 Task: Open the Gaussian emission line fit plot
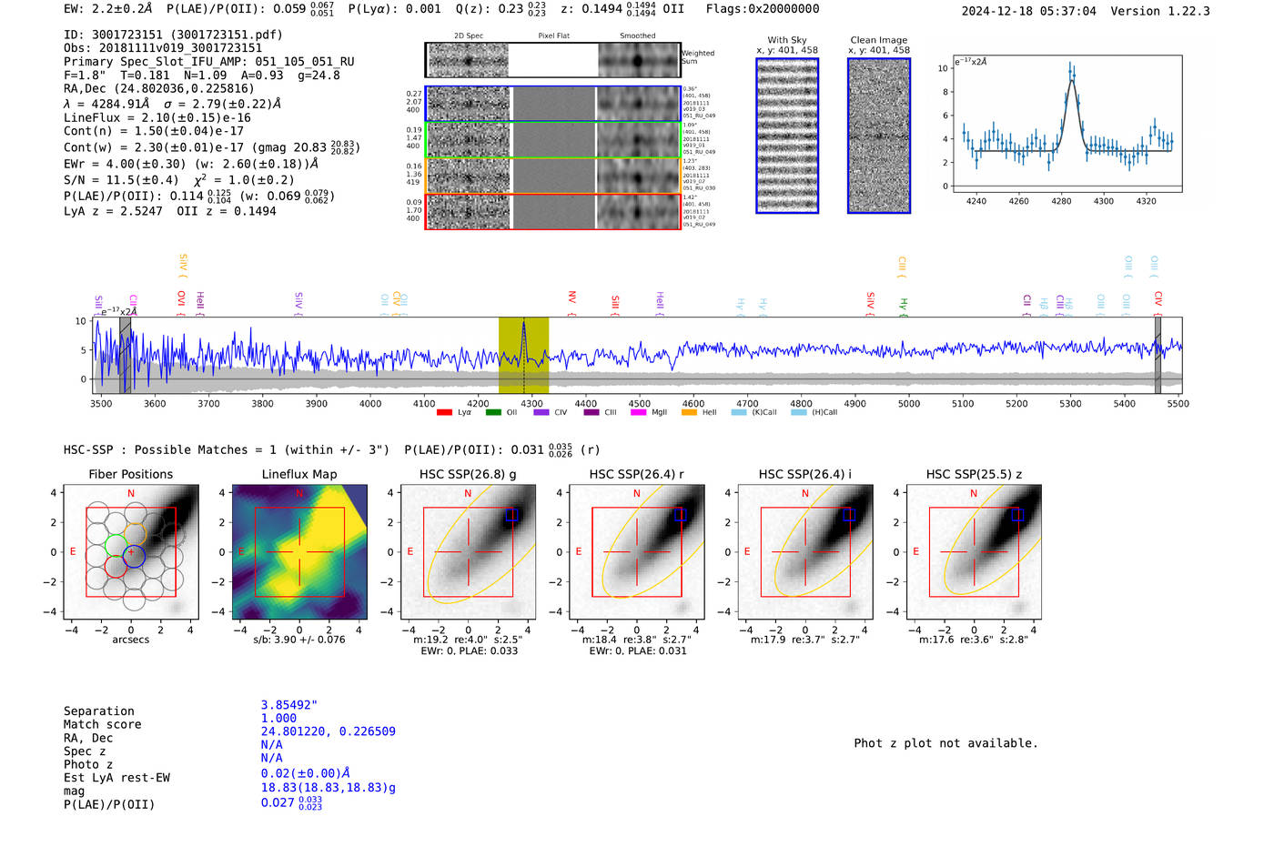(1067, 124)
